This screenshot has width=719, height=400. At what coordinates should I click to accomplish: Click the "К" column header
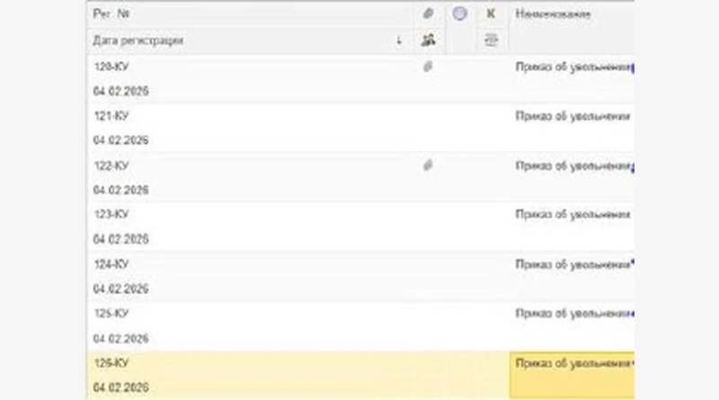(491, 15)
